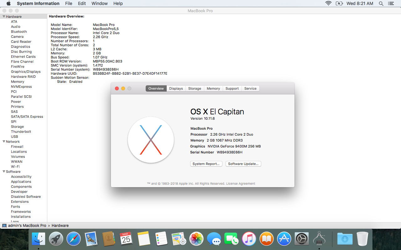
Task: Click the battery status icon
Action: click(339, 3)
